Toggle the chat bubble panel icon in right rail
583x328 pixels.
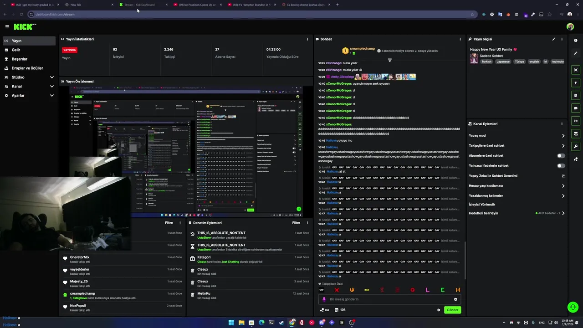click(576, 108)
